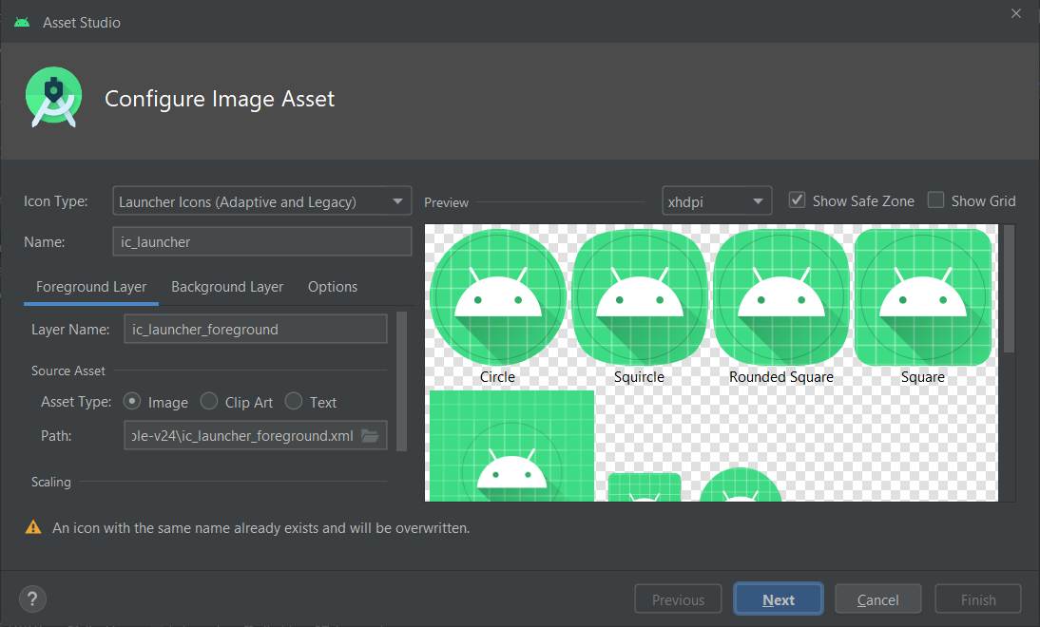Click the Scaling section heading
This screenshot has width=1040, height=627.
pyautogui.click(x=51, y=482)
